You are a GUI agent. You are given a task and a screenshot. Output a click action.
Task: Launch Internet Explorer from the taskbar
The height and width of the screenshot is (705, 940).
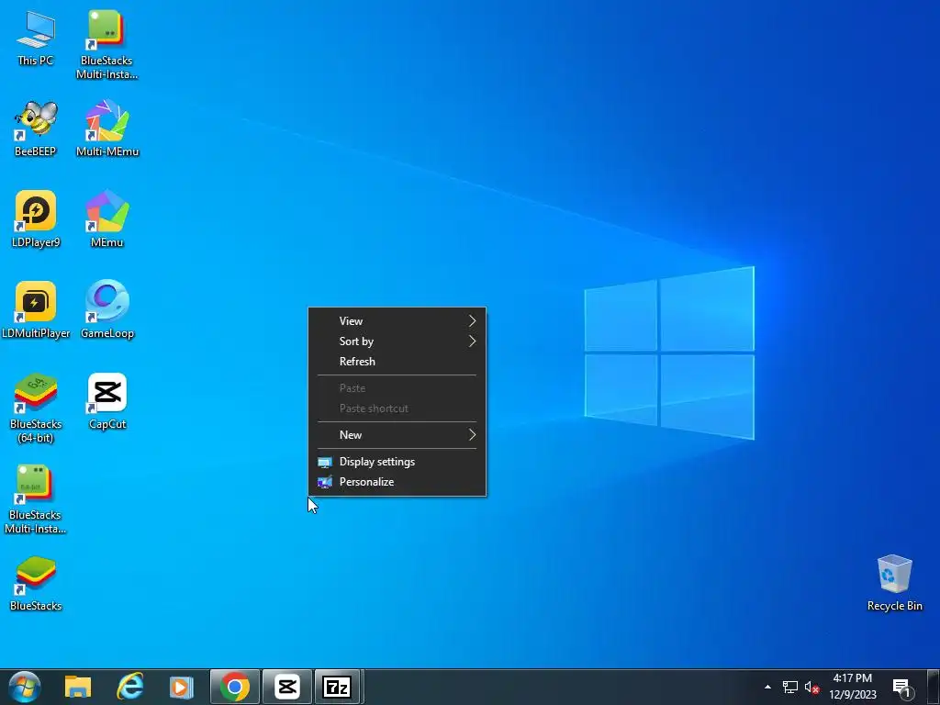(129, 687)
